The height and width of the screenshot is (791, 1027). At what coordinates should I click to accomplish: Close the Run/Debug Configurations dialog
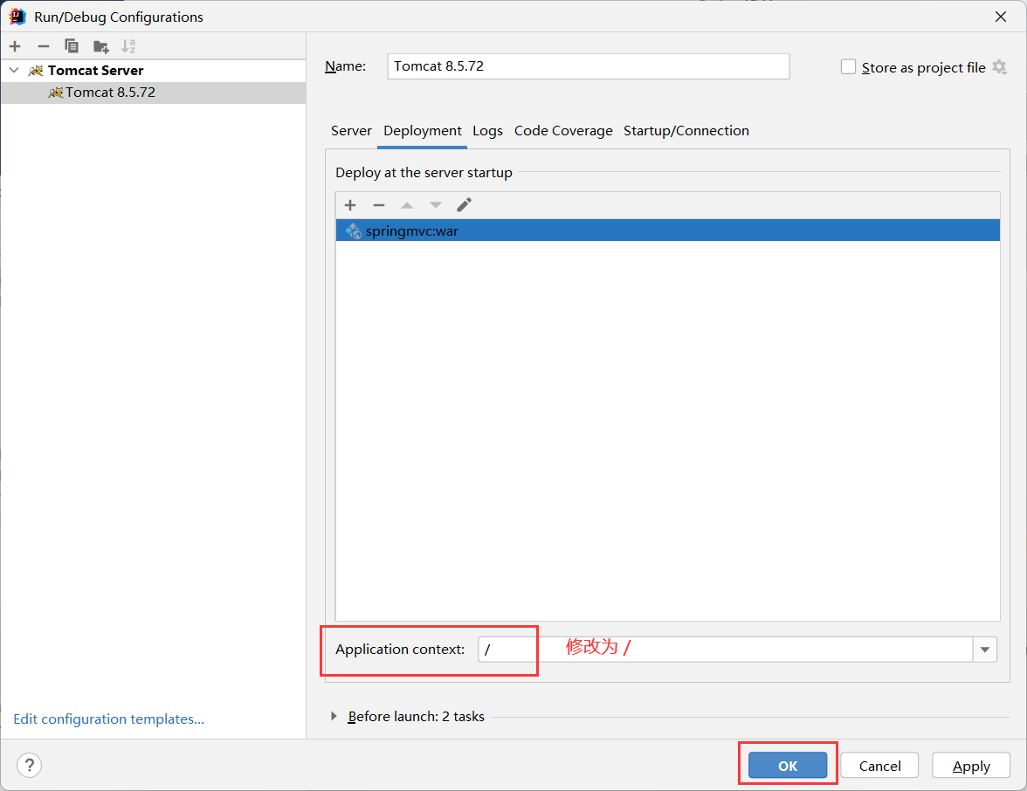click(1001, 17)
